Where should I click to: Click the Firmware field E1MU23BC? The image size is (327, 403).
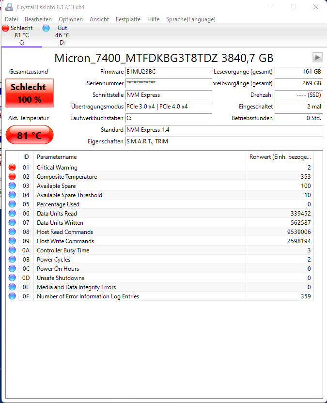(169, 72)
